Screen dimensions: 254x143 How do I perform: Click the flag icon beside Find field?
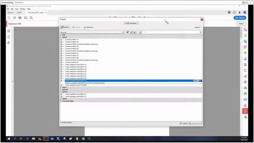[140, 32]
